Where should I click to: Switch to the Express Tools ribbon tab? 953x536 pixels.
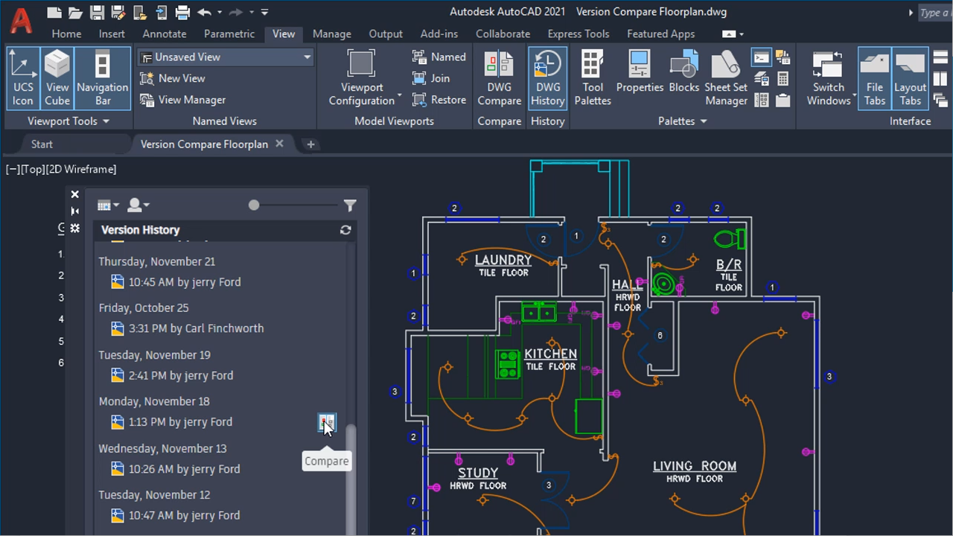(578, 33)
